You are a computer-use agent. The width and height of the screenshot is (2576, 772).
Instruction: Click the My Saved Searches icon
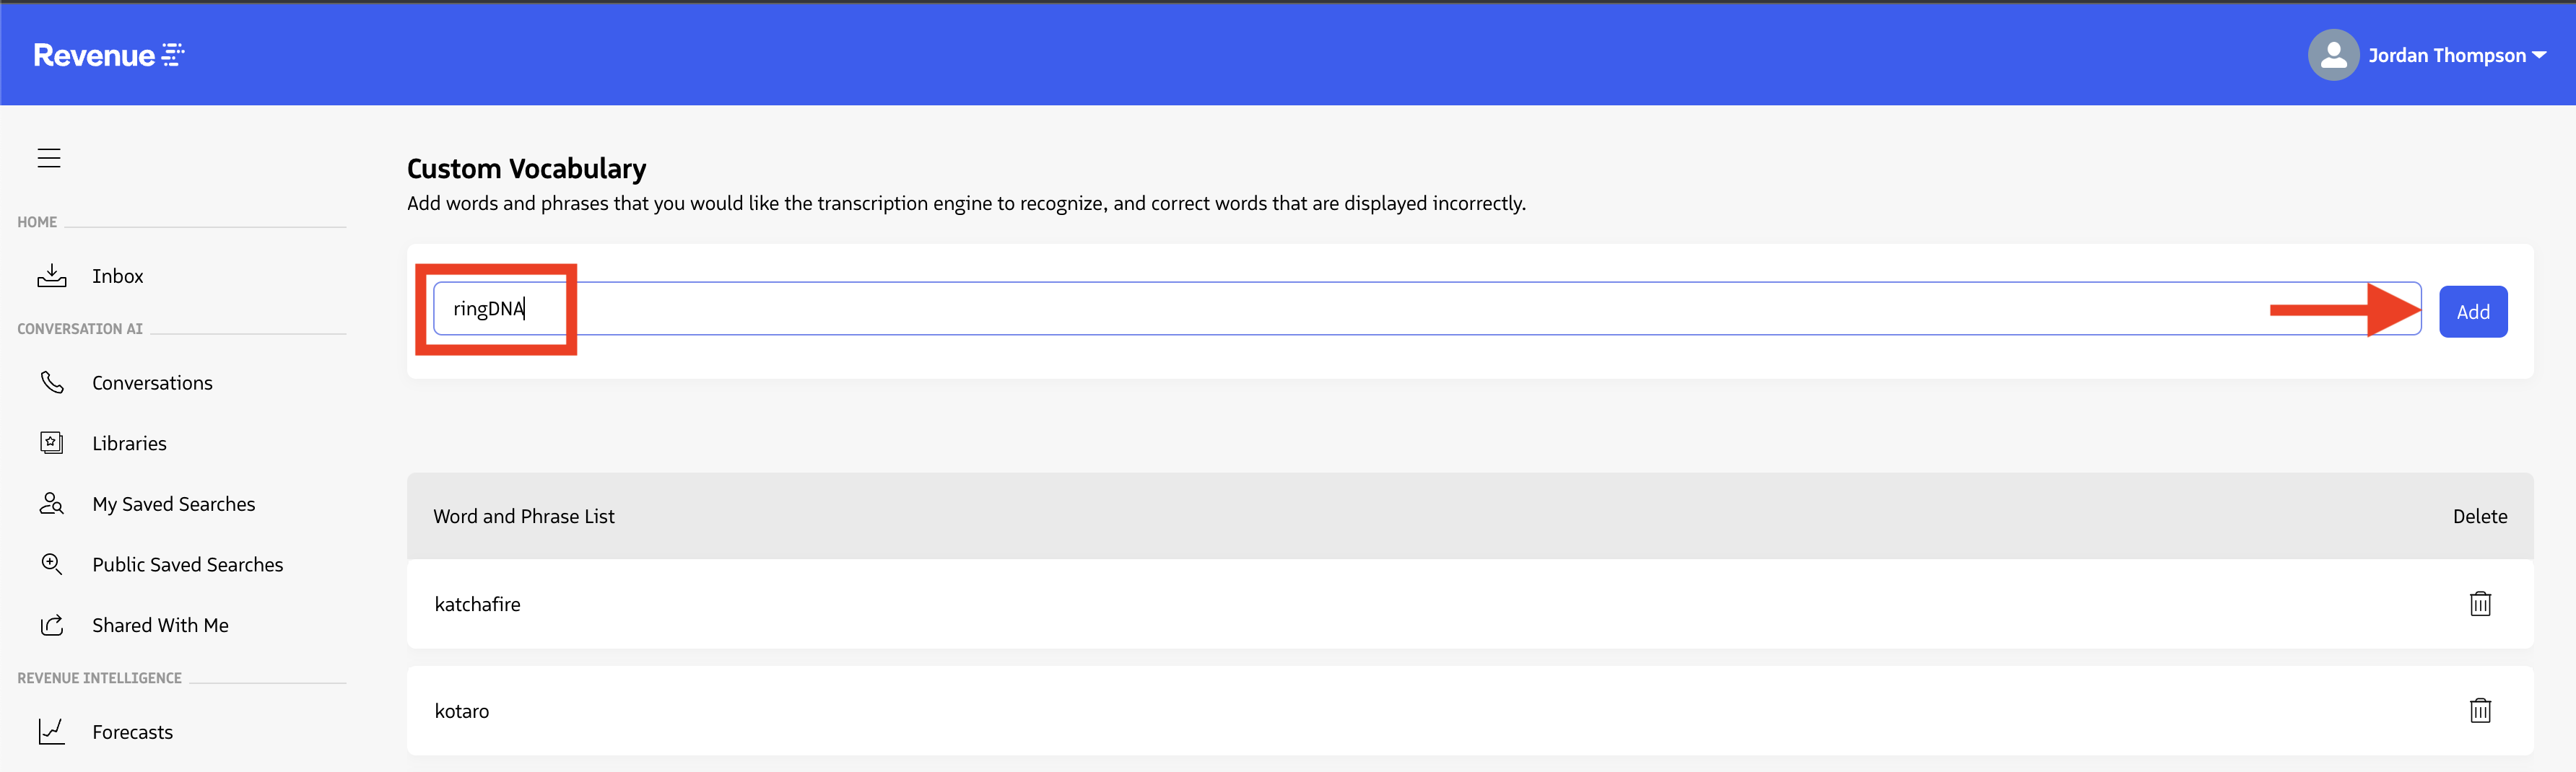click(x=52, y=504)
